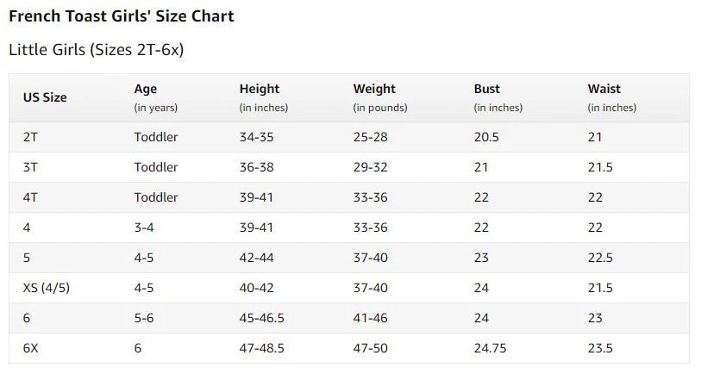The width and height of the screenshot is (701, 374).
Task: Click the Height column header
Action: pyautogui.click(x=259, y=89)
